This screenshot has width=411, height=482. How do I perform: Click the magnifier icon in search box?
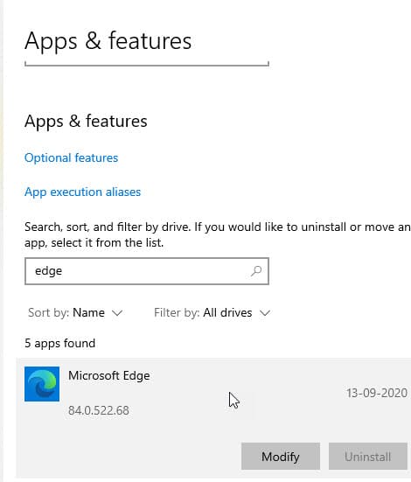point(256,271)
